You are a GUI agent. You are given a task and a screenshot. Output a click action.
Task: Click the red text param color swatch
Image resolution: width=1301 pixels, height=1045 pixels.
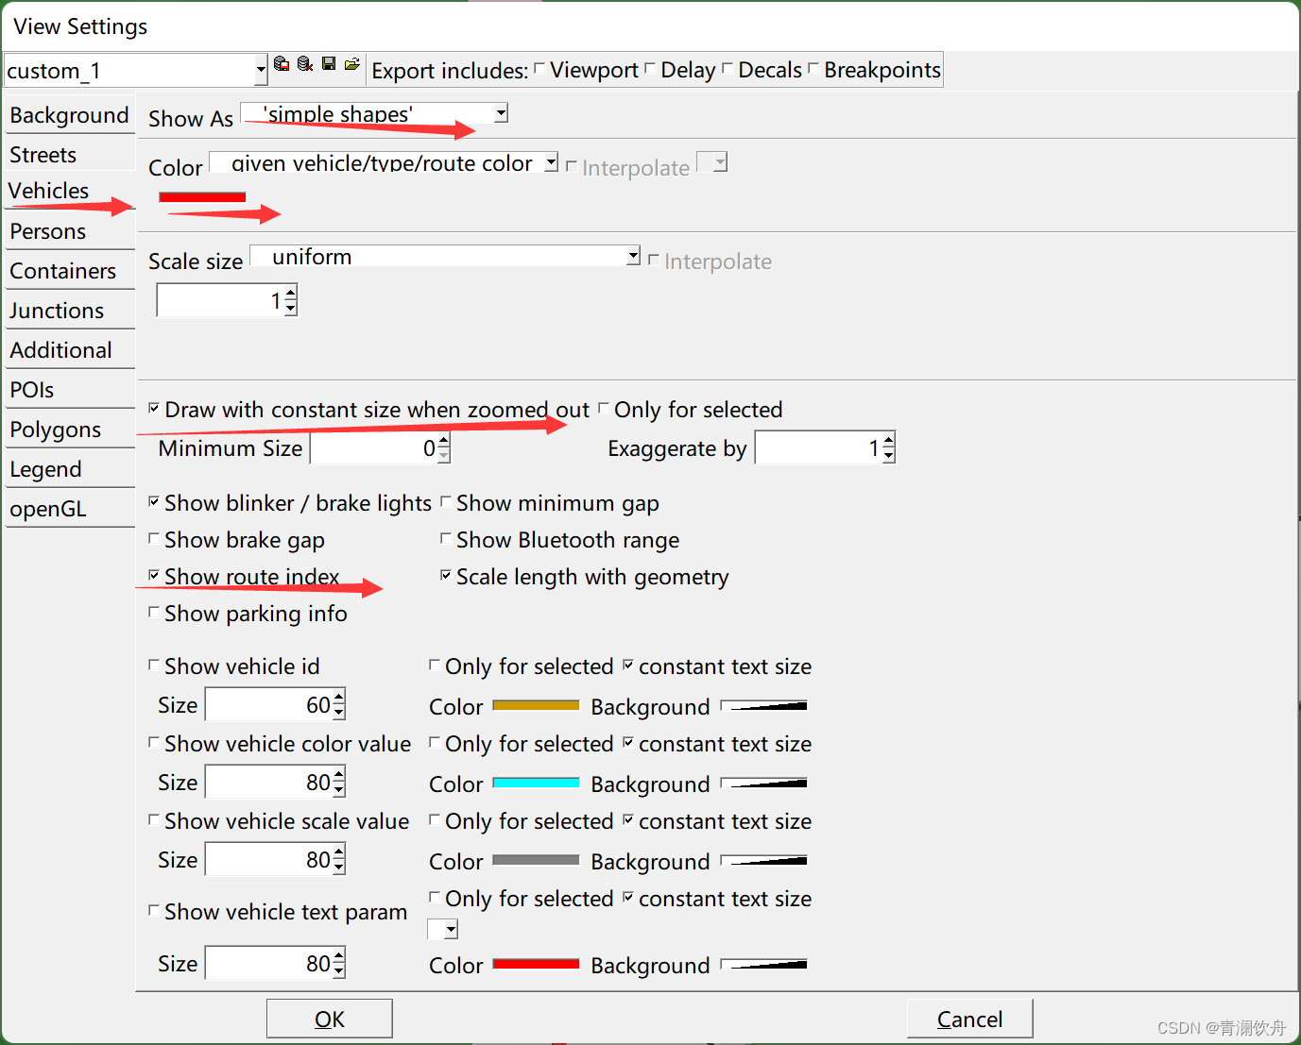(536, 964)
